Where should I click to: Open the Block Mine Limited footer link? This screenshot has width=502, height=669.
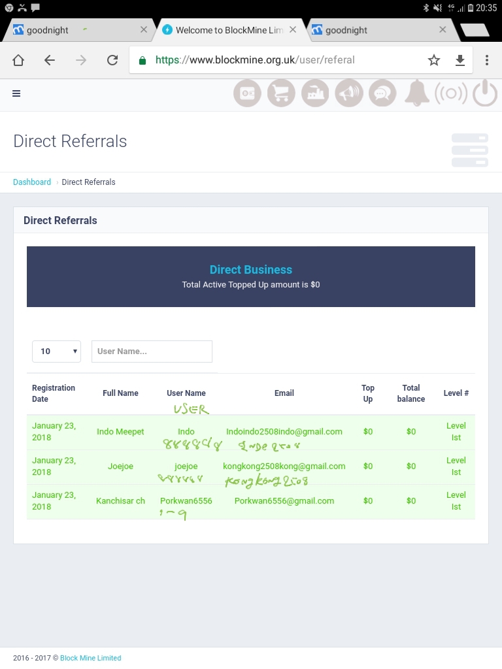click(90, 658)
